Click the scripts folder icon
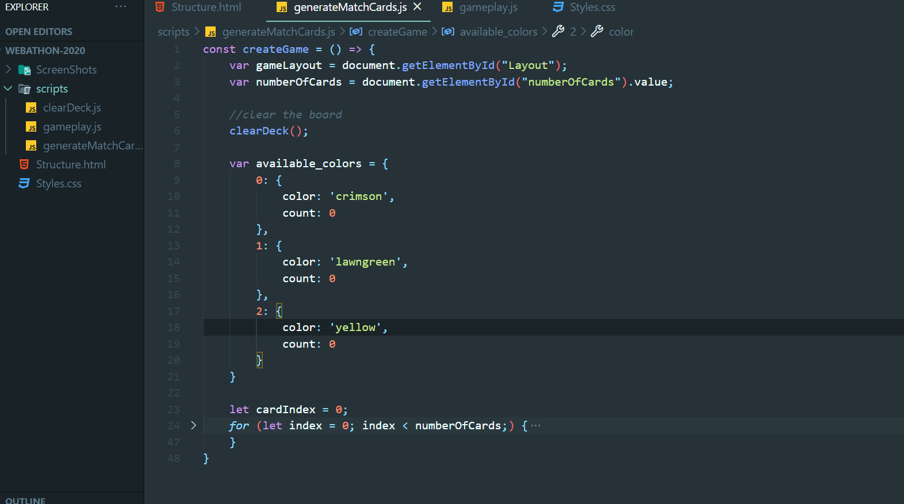 pyautogui.click(x=25, y=89)
